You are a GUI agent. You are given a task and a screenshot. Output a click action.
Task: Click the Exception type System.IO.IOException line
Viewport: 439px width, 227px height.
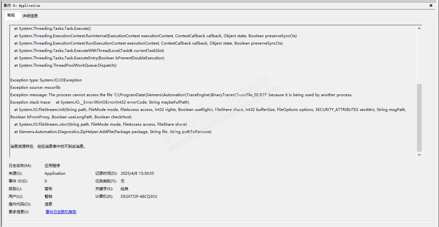pyautogui.click(x=46, y=80)
